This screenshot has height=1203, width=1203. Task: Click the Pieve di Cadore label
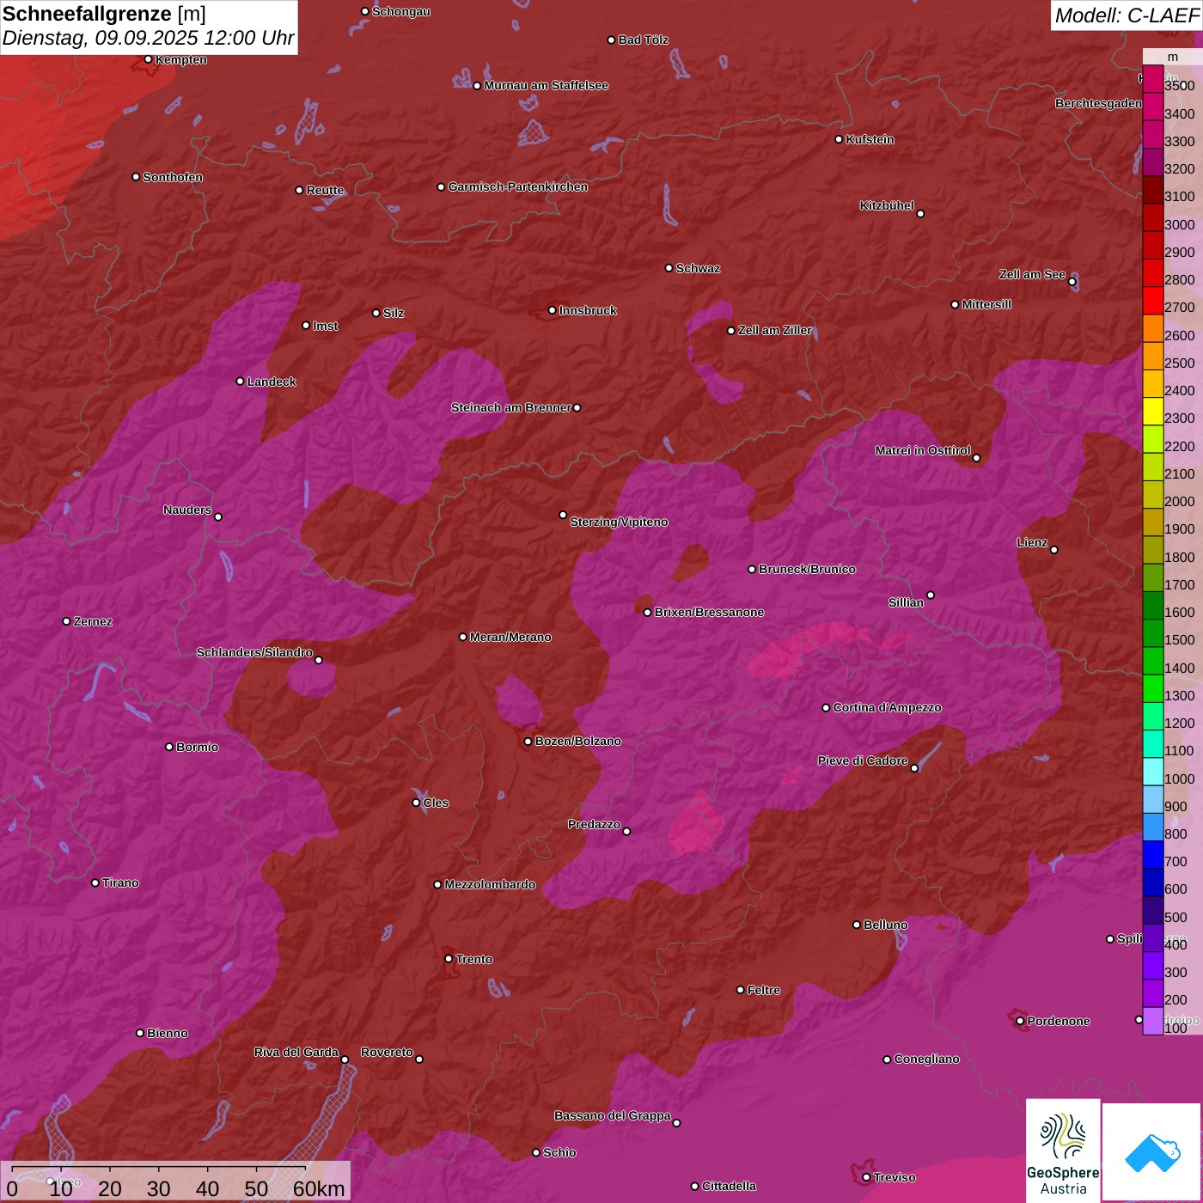(x=863, y=760)
